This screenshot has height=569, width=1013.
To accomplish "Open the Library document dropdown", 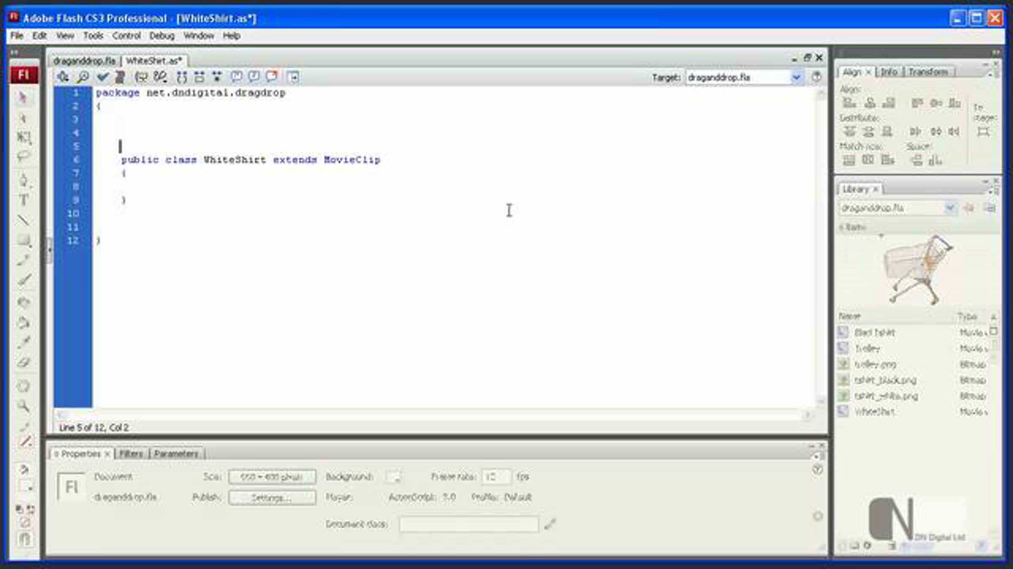I will click(949, 208).
